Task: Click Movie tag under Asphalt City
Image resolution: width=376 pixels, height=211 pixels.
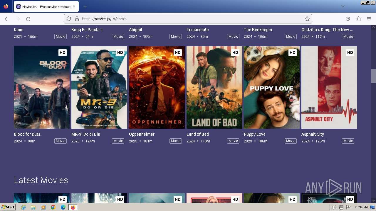Action: tap(348, 141)
